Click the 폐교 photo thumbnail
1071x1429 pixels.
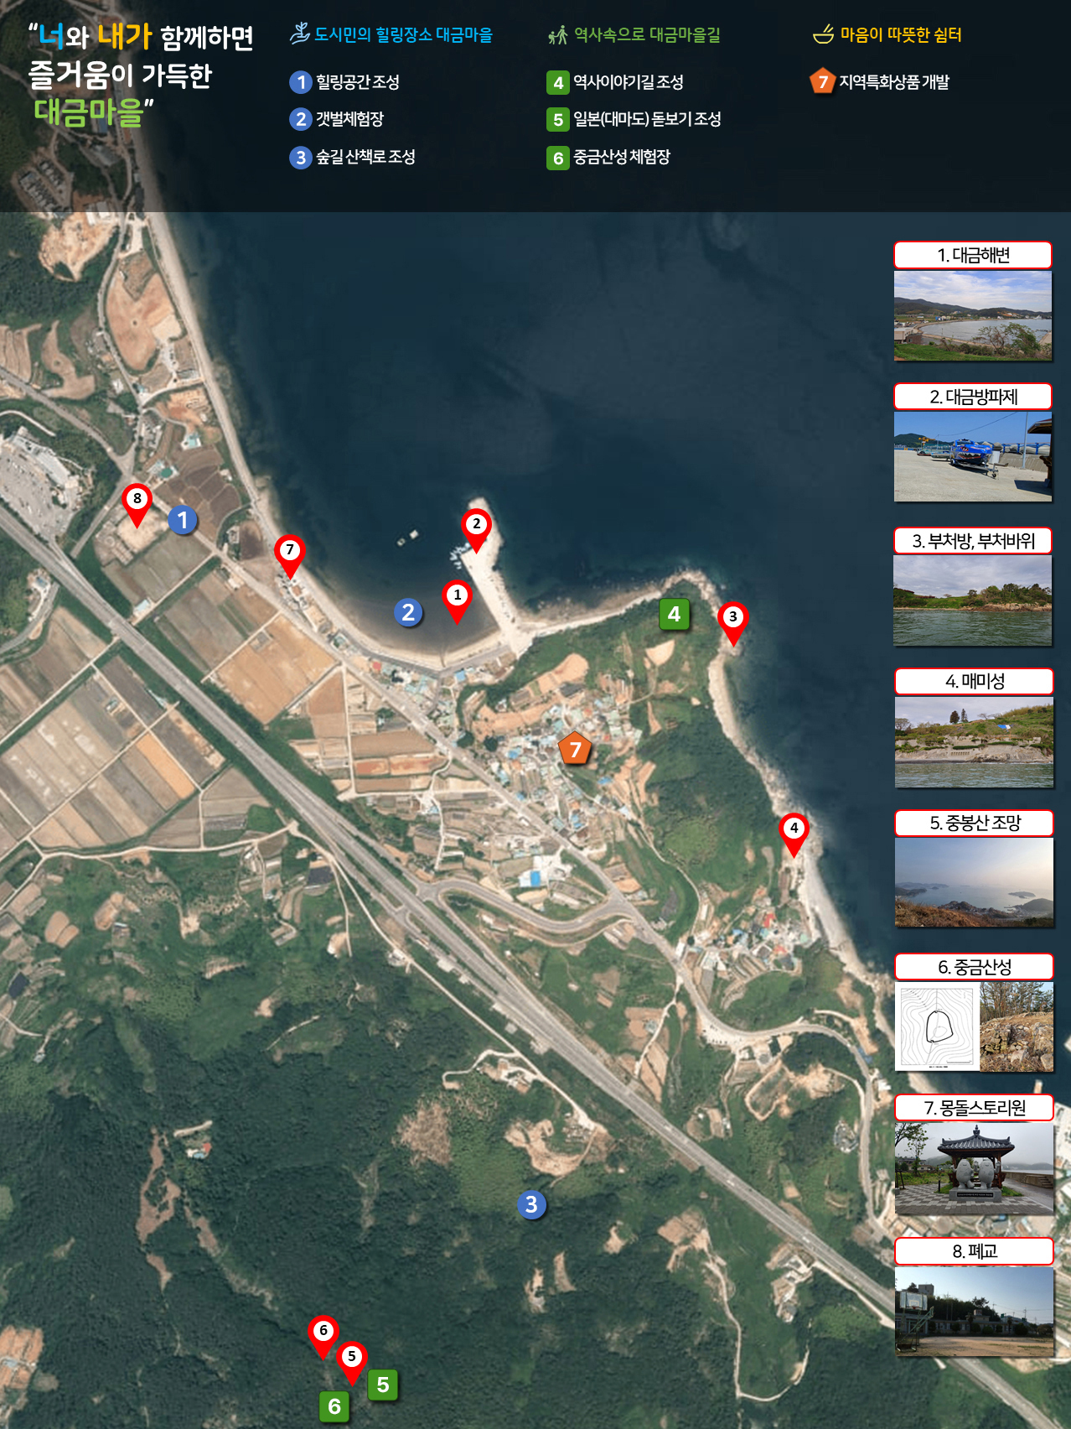tap(974, 1312)
